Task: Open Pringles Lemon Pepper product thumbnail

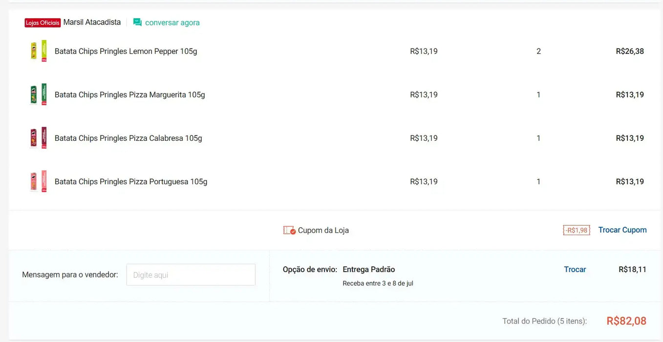Action: 39,51
